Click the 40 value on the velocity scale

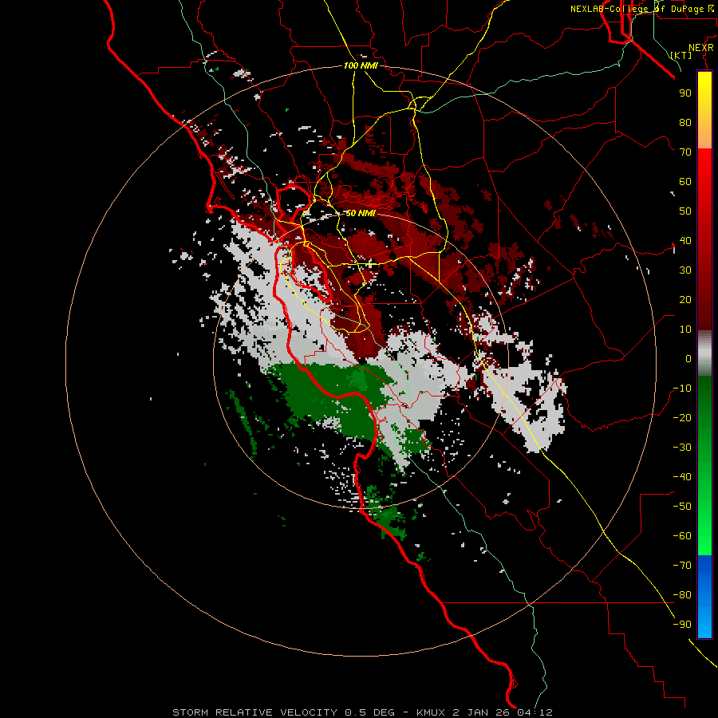coord(685,241)
